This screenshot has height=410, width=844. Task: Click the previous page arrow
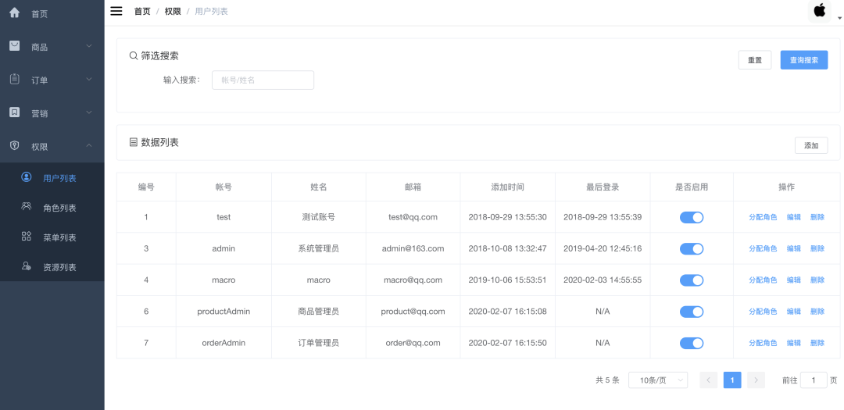(708, 380)
